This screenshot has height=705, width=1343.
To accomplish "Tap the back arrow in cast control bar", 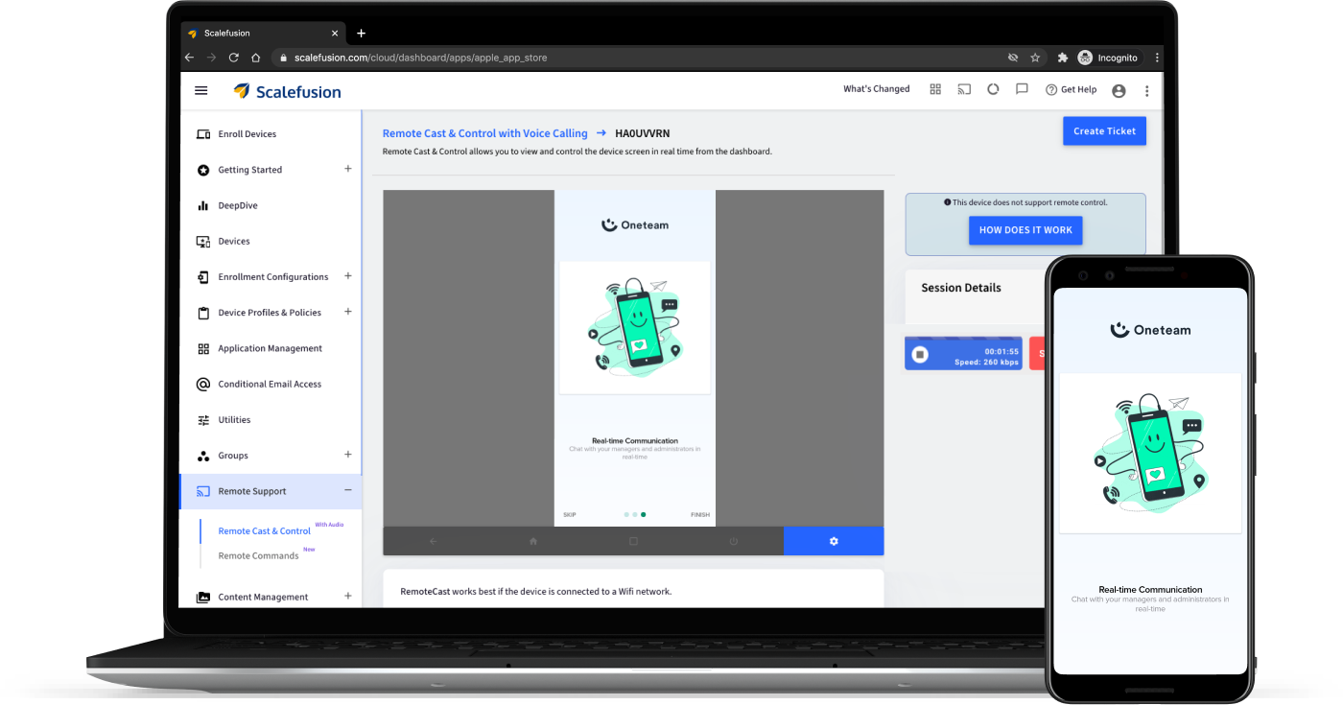I will point(433,541).
